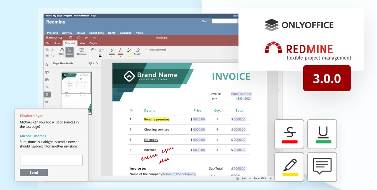Zoom out with the minus button

(250, 178)
